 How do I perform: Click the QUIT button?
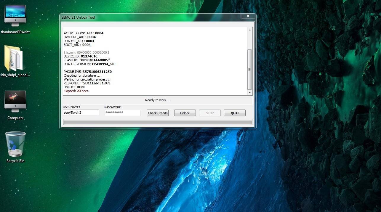pos(235,113)
